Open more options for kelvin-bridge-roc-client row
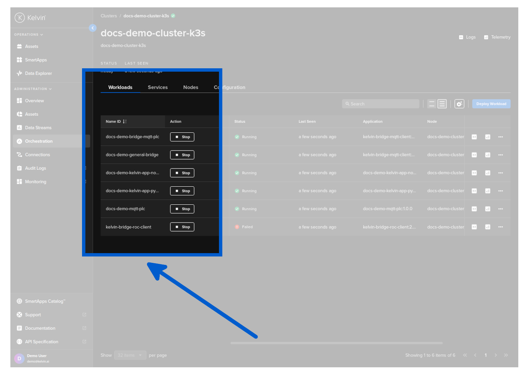This screenshot has height=375, width=529. click(x=500, y=227)
